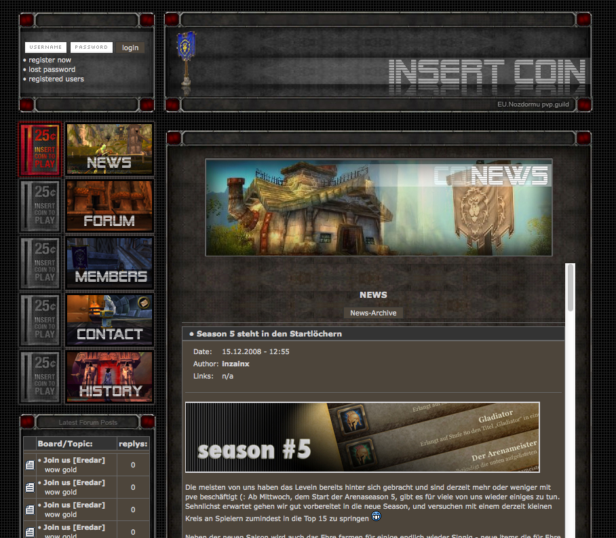Click the 25¢ coin slot beside Members
616x538 pixels.
pyautogui.click(x=39, y=263)
